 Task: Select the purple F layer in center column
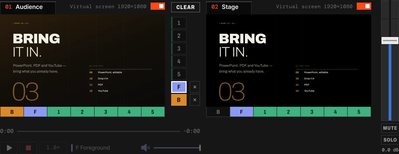pyautogui.click(x=179, y=87)
